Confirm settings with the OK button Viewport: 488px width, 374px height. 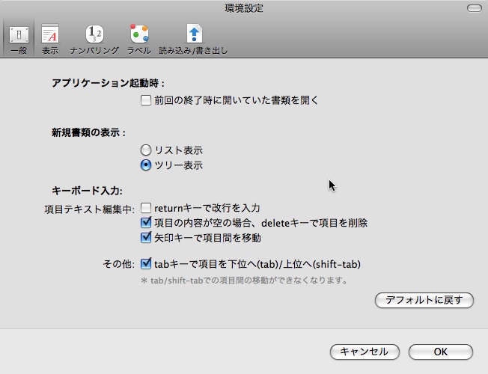click(x=440, y=352)
